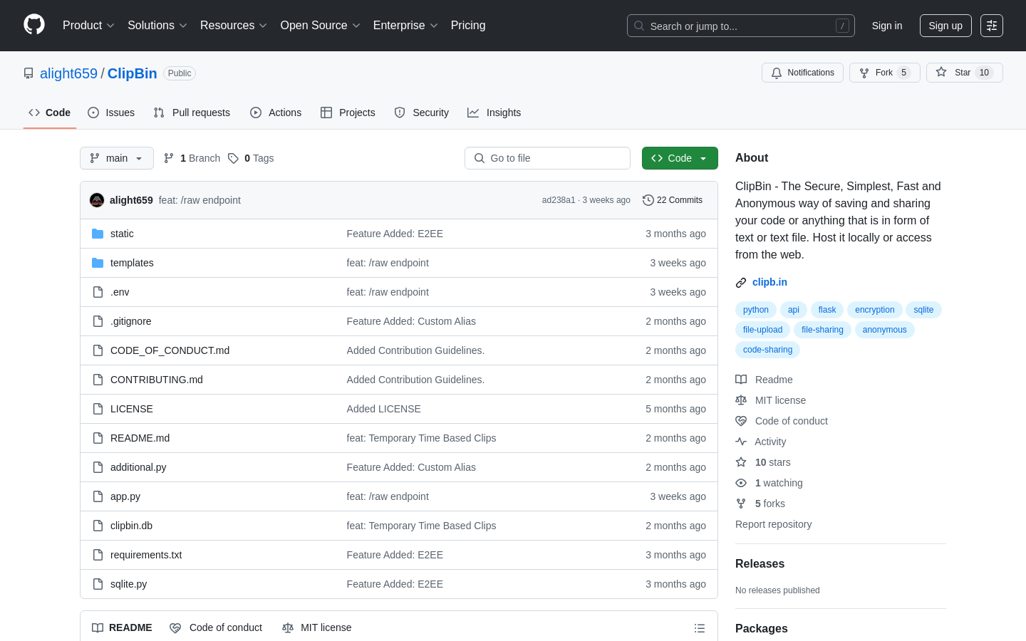
Task: Click the fork icon beside 5 forks
Action: pyautogui.click(x=741, y=504)
